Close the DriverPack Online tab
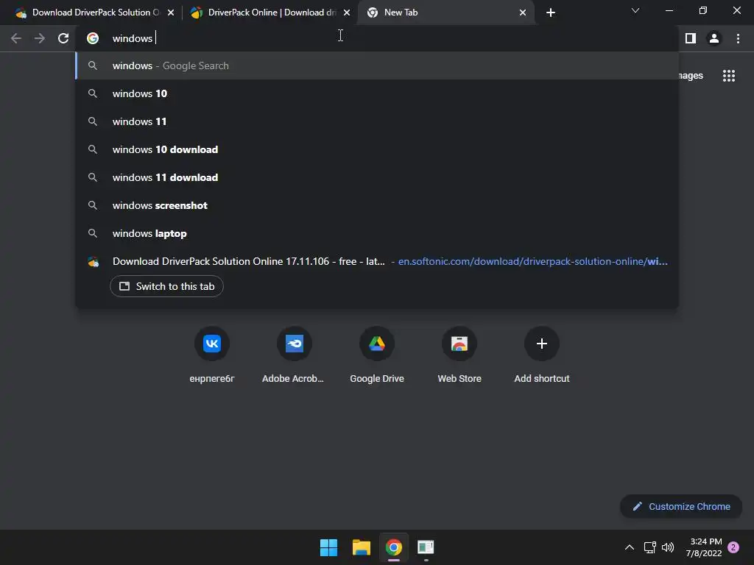The image size is (754, 565). (347, 13)
